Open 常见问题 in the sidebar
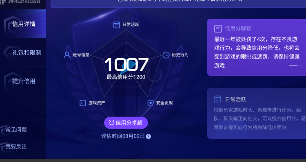Viewport: 306px width, 162px height. pos(16,129)
